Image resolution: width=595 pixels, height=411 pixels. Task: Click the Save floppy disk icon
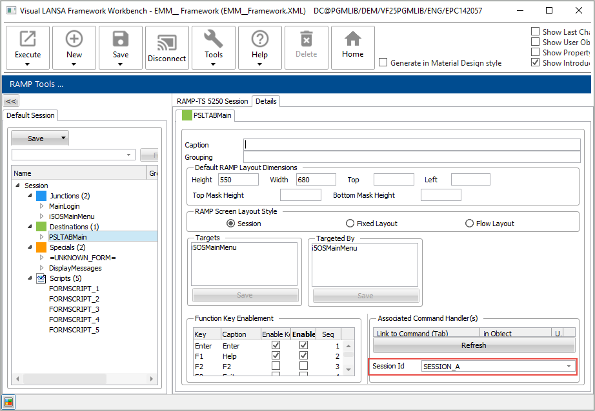click(121, 39)
